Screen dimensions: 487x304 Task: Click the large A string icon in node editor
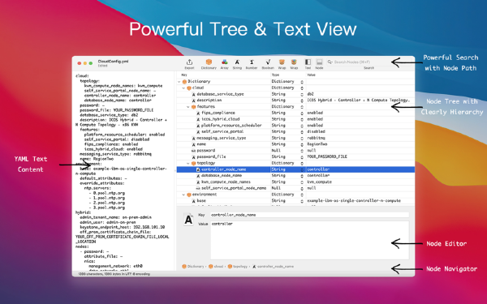188,220
